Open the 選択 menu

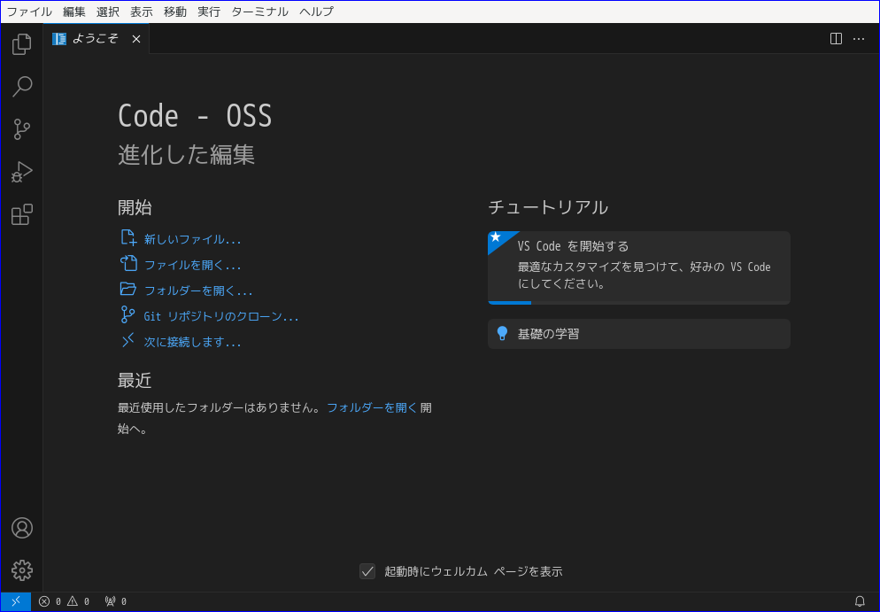pos(108,12)
